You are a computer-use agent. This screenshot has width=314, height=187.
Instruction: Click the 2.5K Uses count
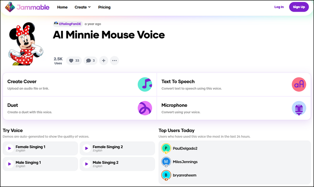(x=58, y=61)
